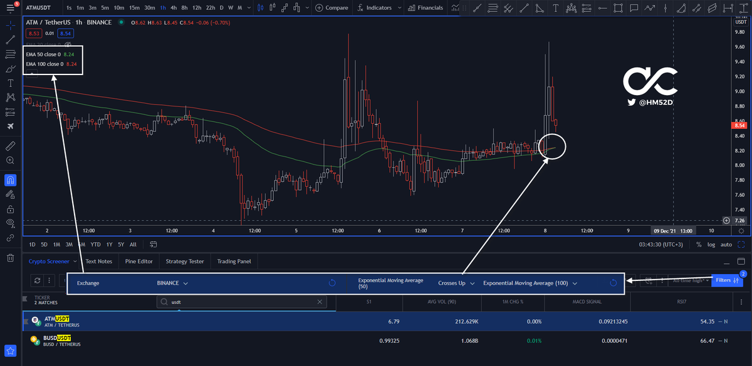Switch to the 4h interval

(174, 8)
